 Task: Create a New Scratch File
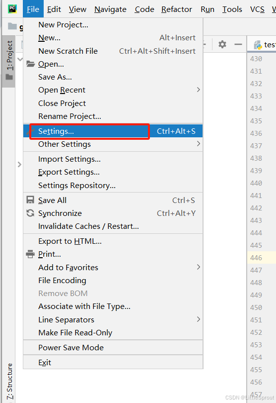113,51
